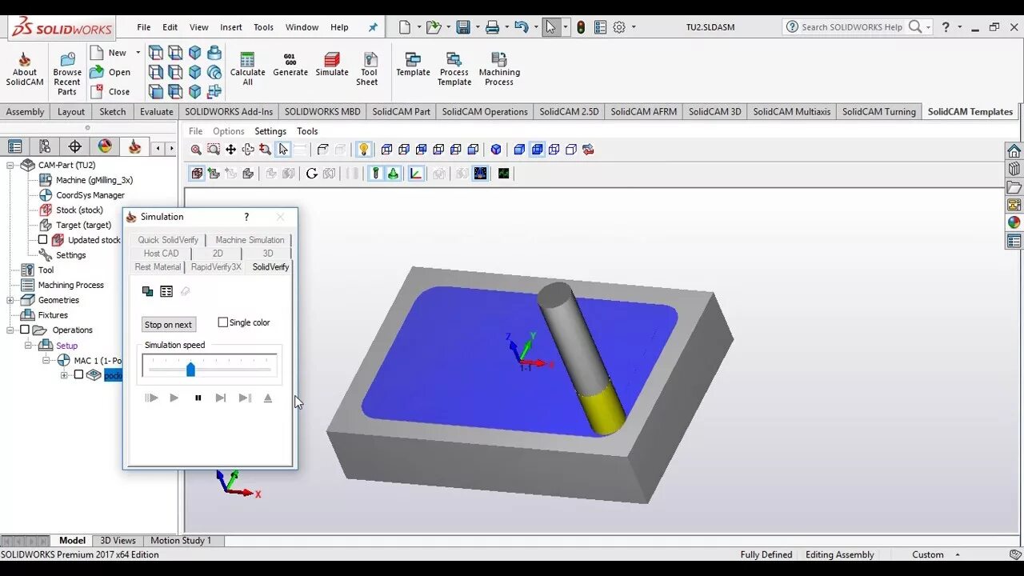Activate the rotate view tool
This screenshot has height=576, width=1024.
(248, 150)
